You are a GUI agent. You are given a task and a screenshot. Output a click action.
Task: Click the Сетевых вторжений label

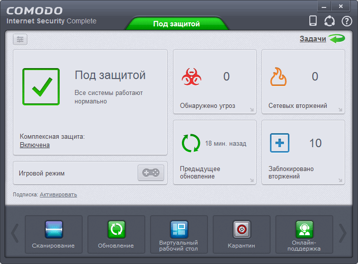[297, 106]
